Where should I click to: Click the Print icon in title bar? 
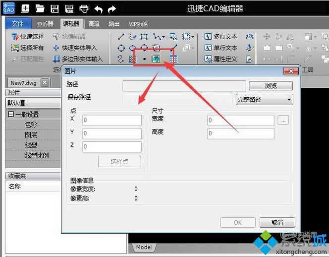coord(84,9)
